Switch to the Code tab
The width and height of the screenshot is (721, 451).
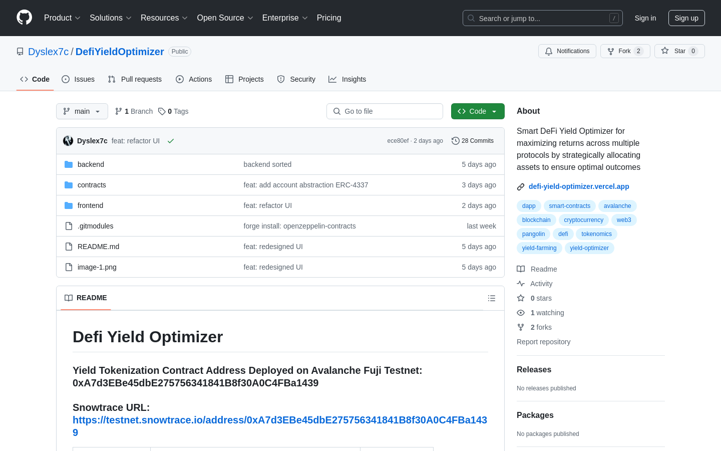click(x=35, y=79)
